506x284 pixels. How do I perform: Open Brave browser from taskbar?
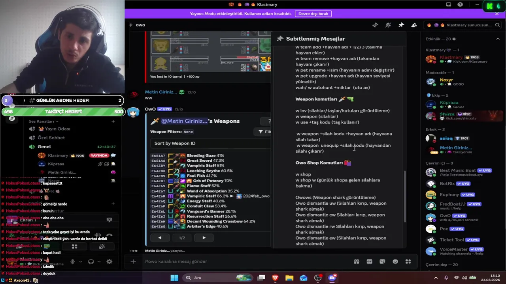click(275, 278)
